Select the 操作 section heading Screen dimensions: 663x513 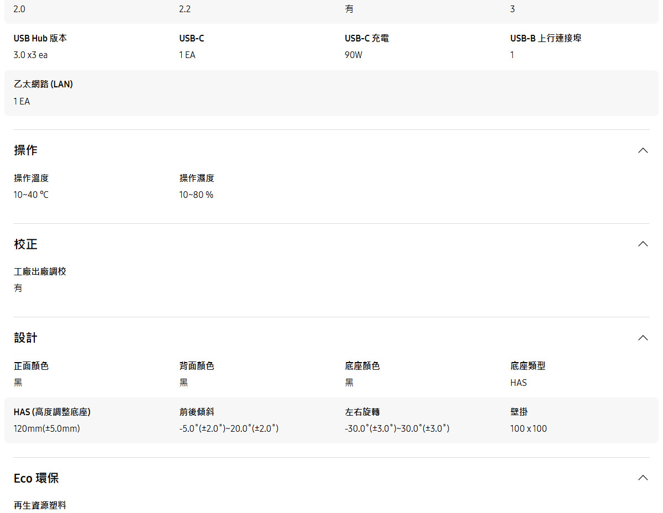click(25, 150)
